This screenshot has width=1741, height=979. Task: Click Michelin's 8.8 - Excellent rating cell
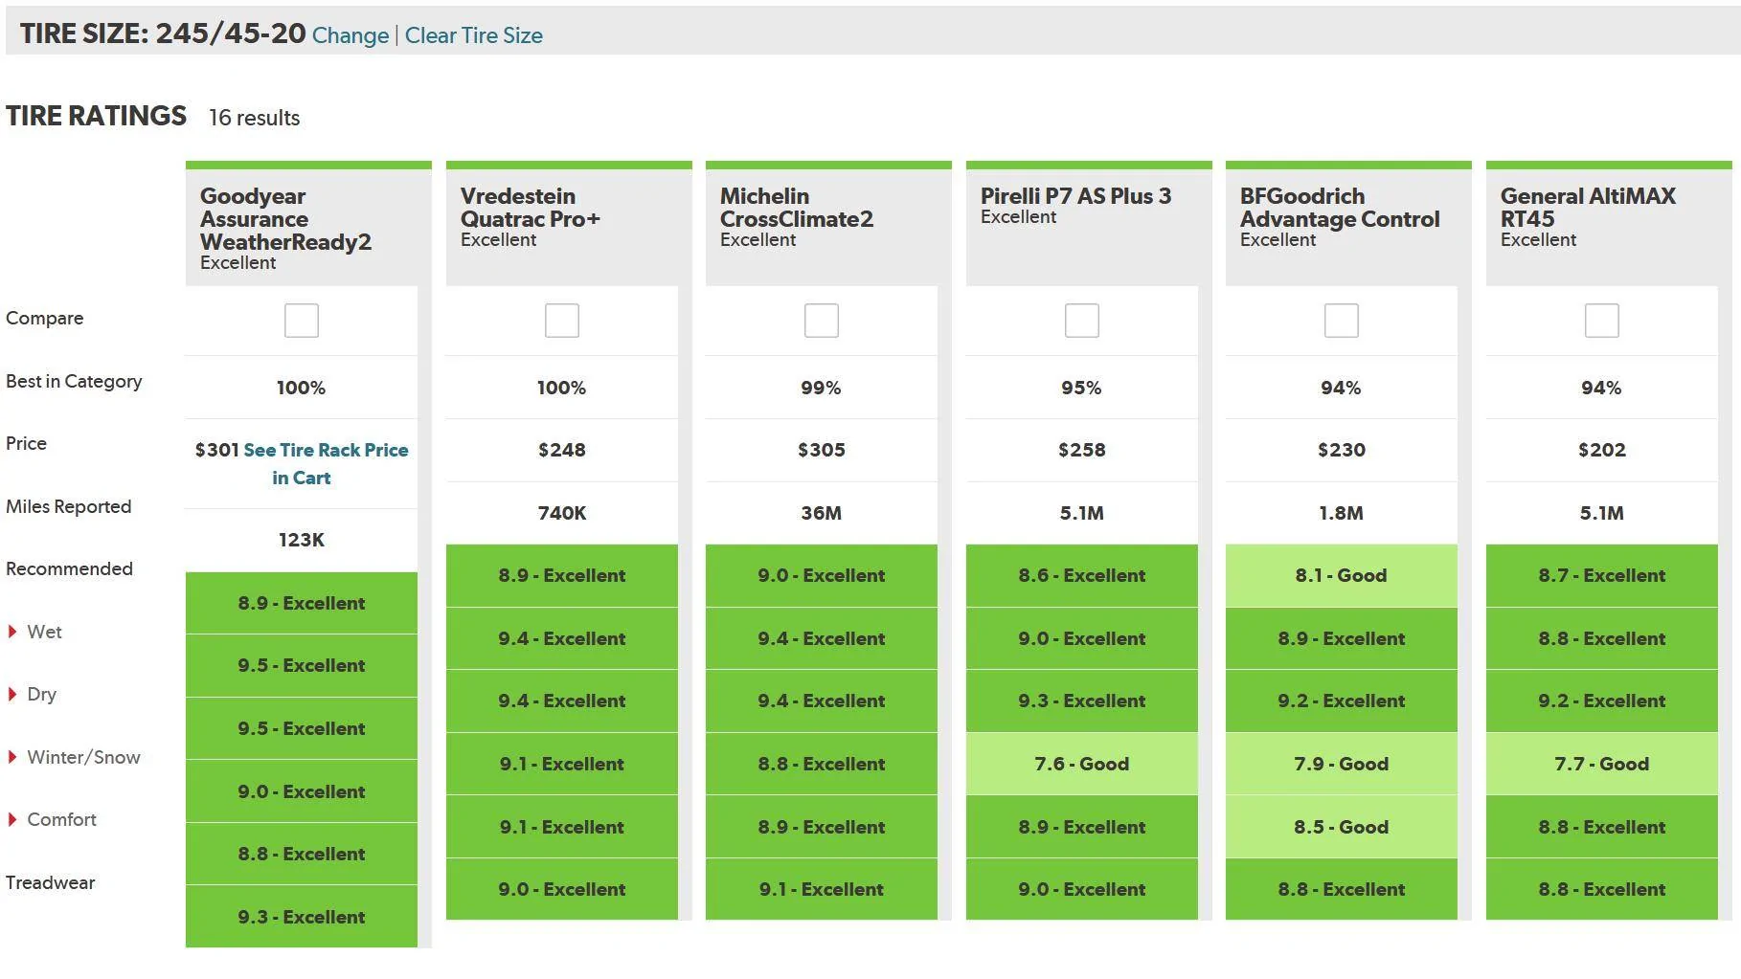[821, 764]
